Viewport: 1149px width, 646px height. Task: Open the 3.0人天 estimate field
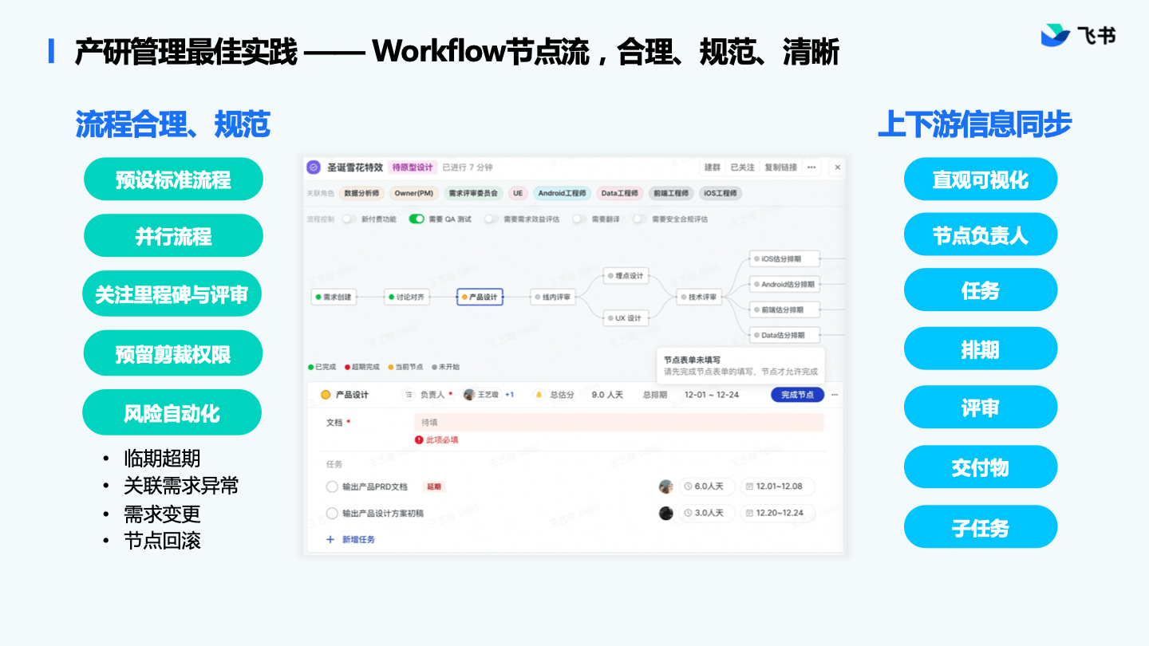tap(706, 513)
